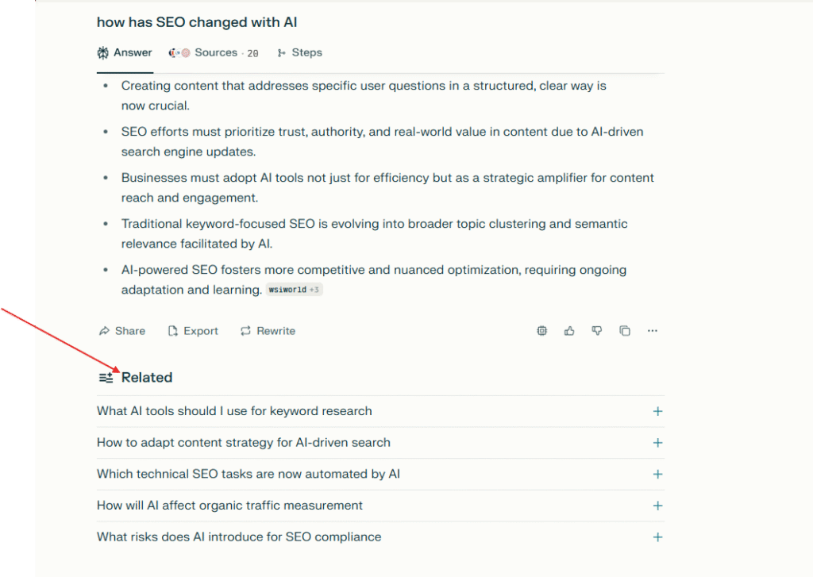This screenshot has width=813, height=577.
Task: Click the Share arrow icon
Action: click(x=103, y=331)
